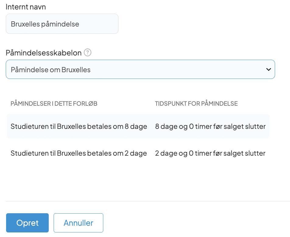Screen dimensions: 290x237
Task: Click the "Påmindelsesskabelon" field label
Action: tap(44, 53)
